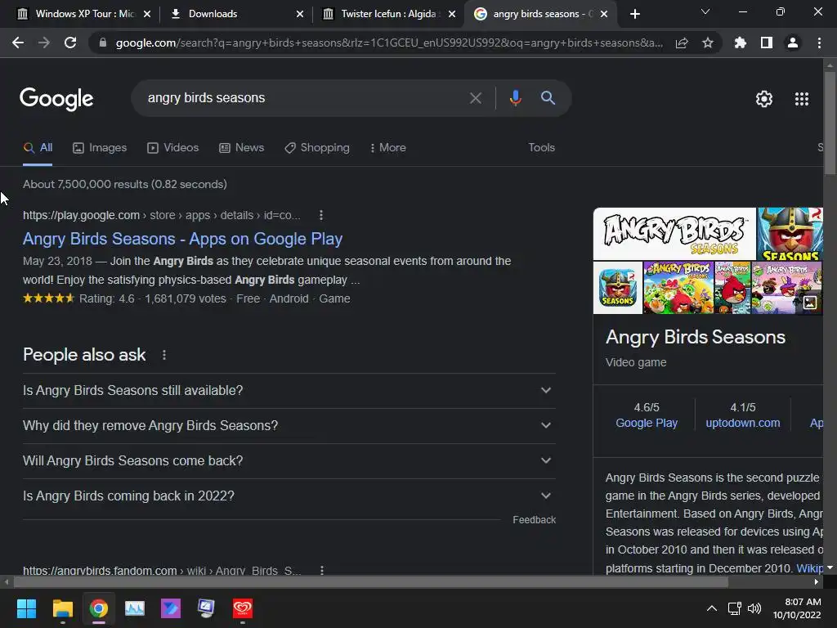Open the Google Play rating link
This screenshot has height=628, width=837.
click(x=647, y=423)
